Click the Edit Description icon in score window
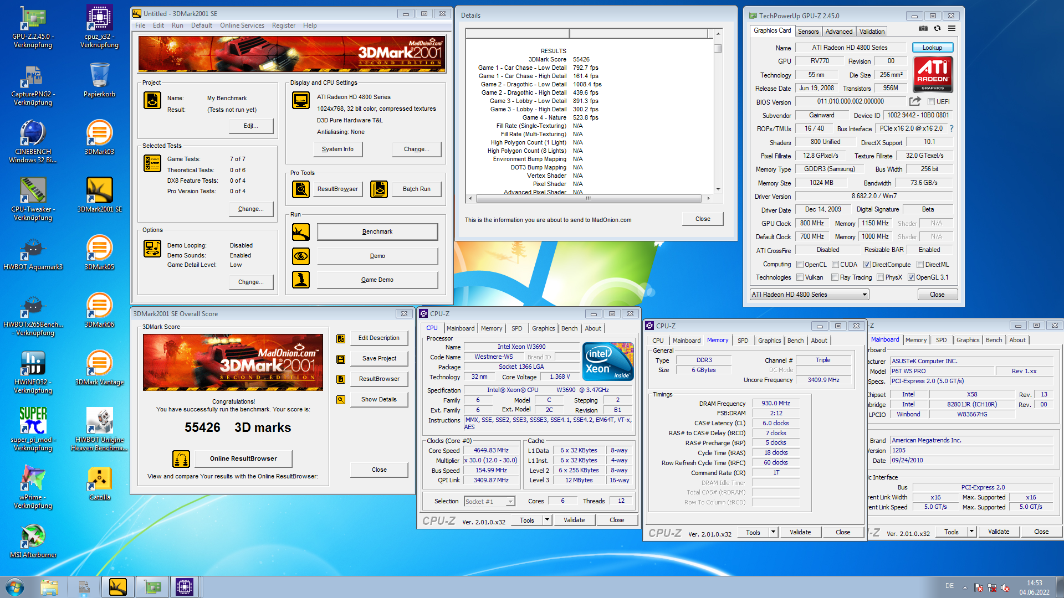1064x598 pixels. tap(341, 338)
